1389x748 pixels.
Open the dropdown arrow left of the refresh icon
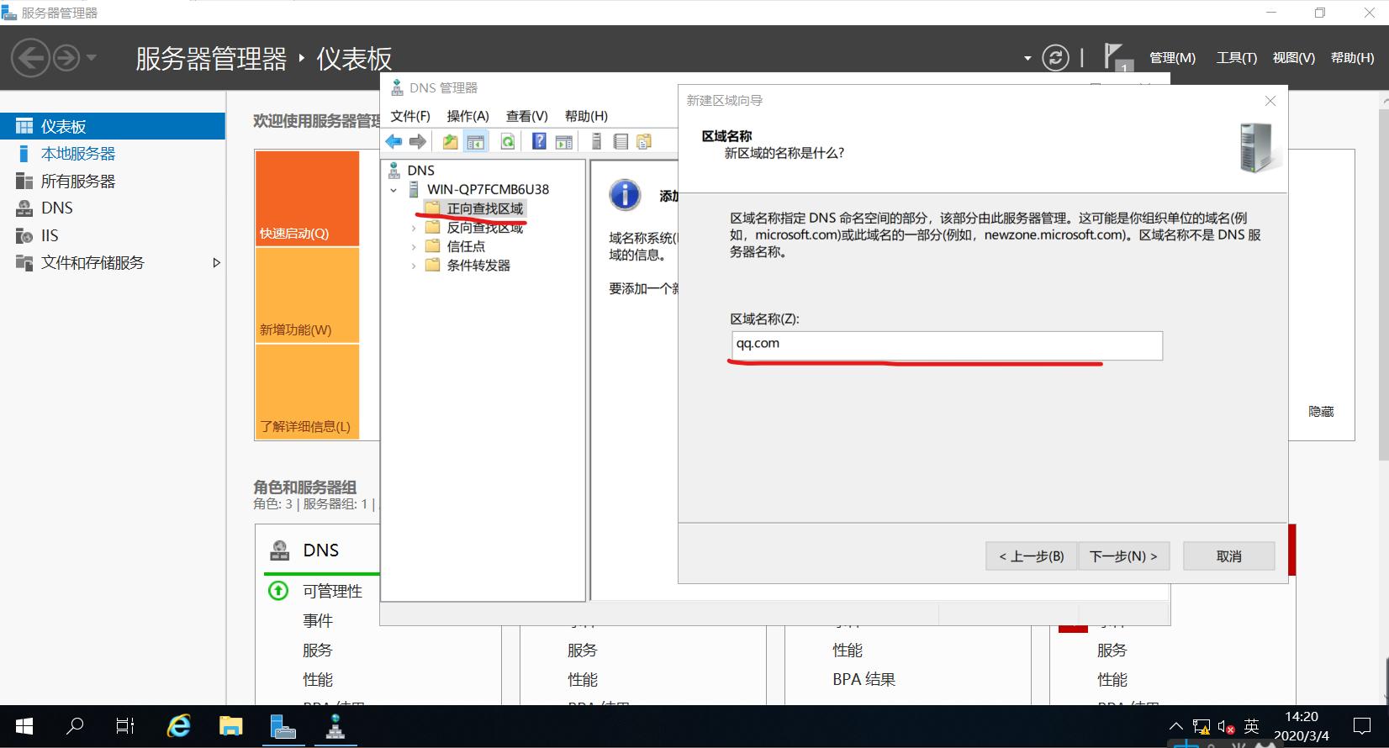coord(1027,58)
